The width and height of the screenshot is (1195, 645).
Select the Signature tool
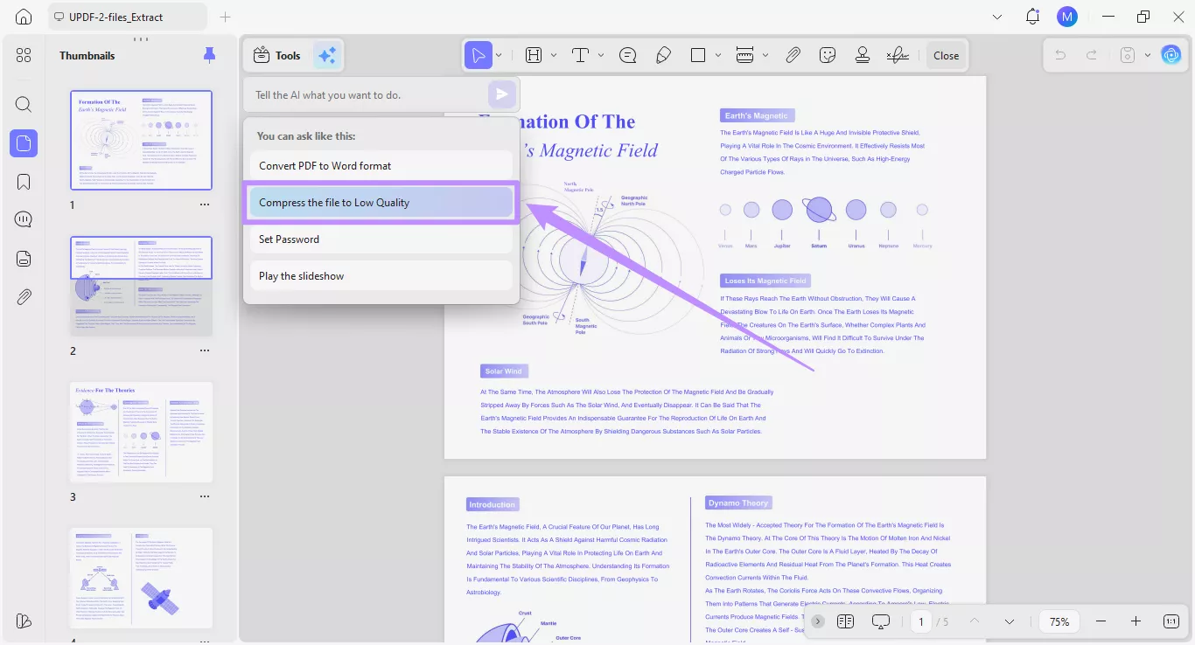898,55
